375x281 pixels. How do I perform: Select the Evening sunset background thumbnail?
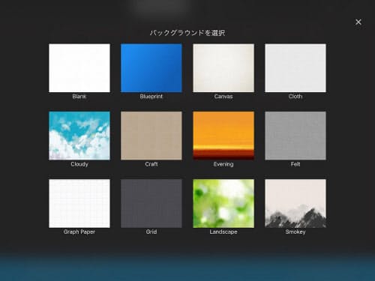pyautogui.click(x=223, y=136)
